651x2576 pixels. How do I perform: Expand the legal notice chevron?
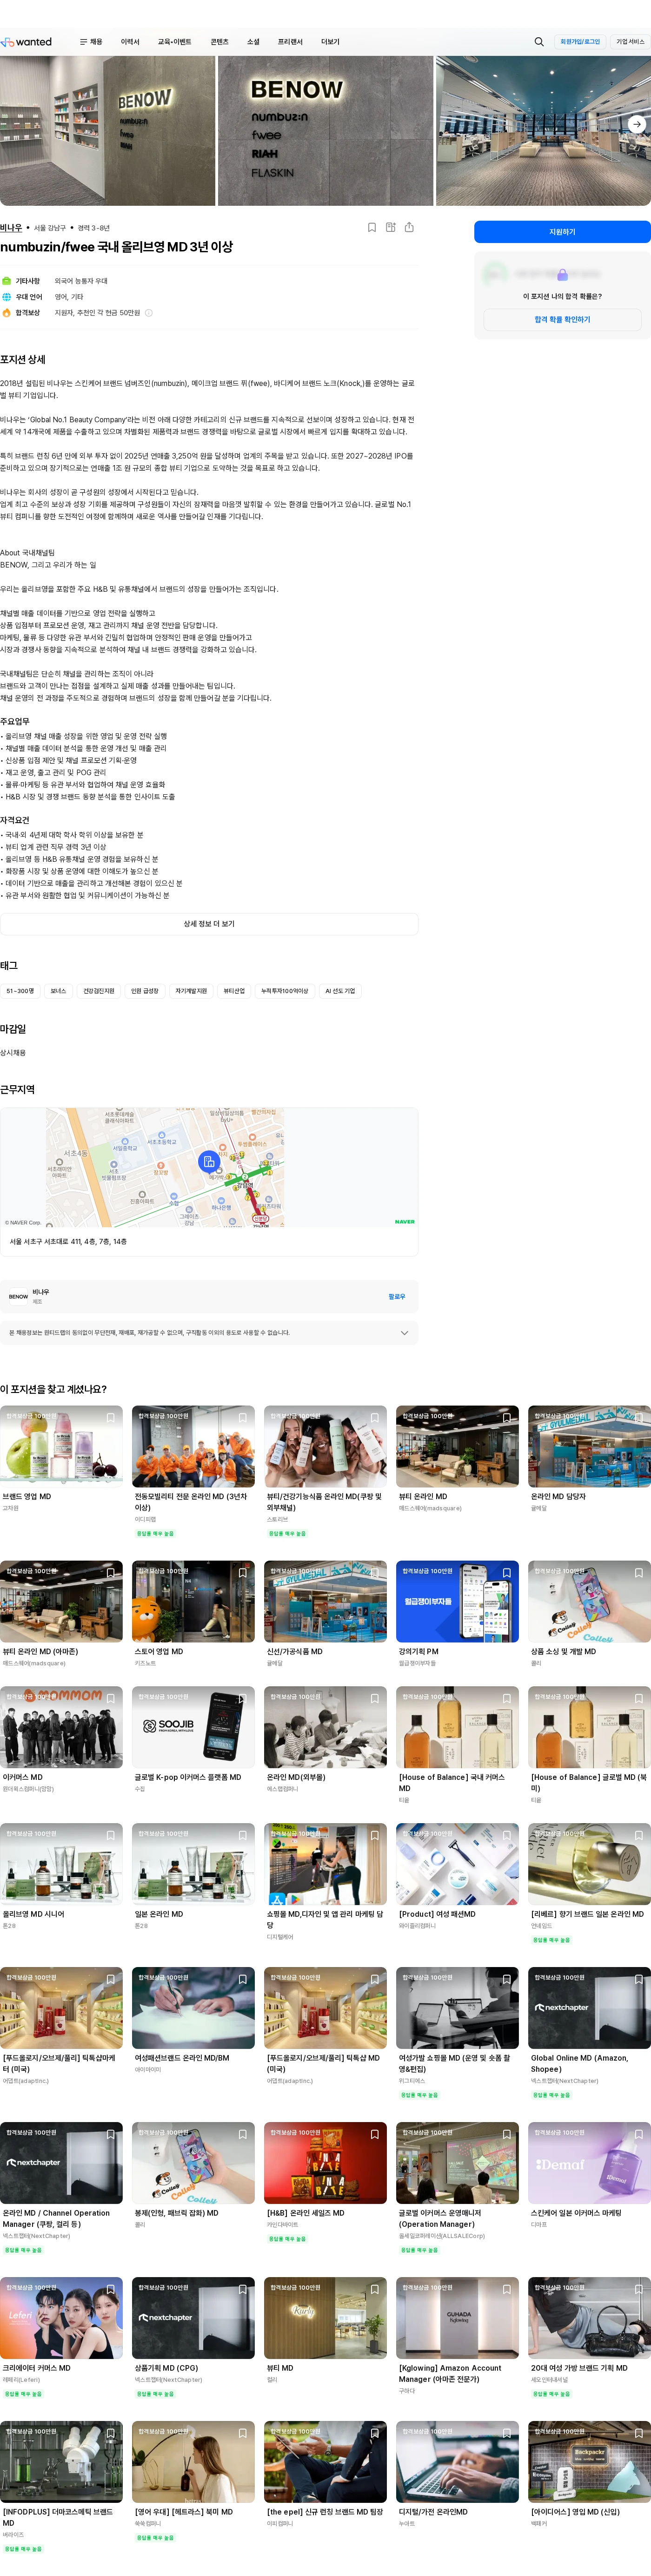[x=405, y=1333]
